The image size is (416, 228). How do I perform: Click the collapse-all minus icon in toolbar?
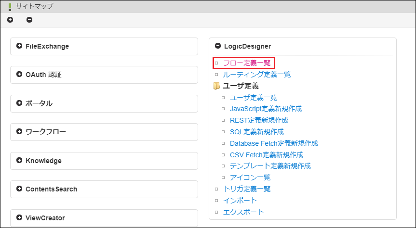pyautogui.click(x=29, y=20)
